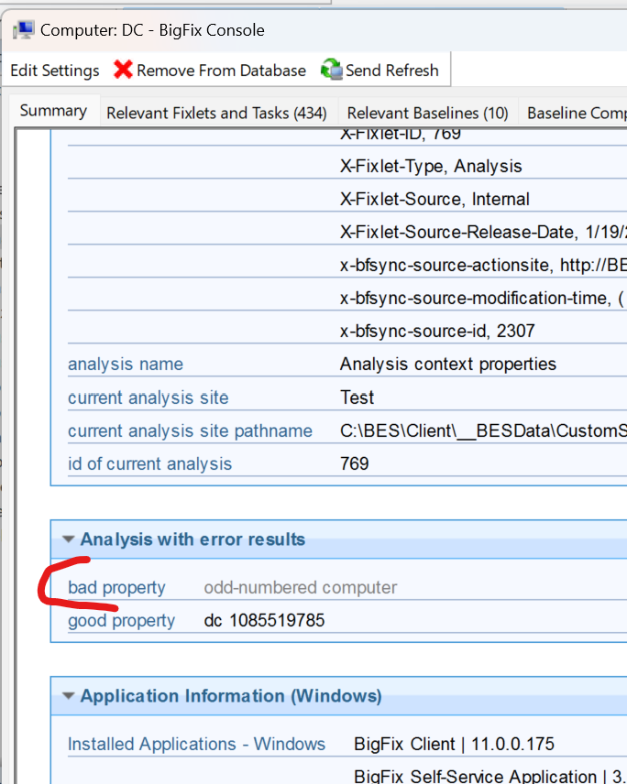Select the Test site value
The width and height of the screenshot is (627, 784).
[357, 397]
